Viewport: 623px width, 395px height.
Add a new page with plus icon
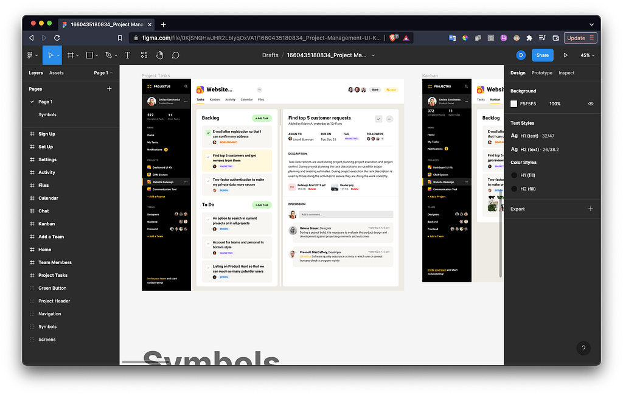[110, 89]
